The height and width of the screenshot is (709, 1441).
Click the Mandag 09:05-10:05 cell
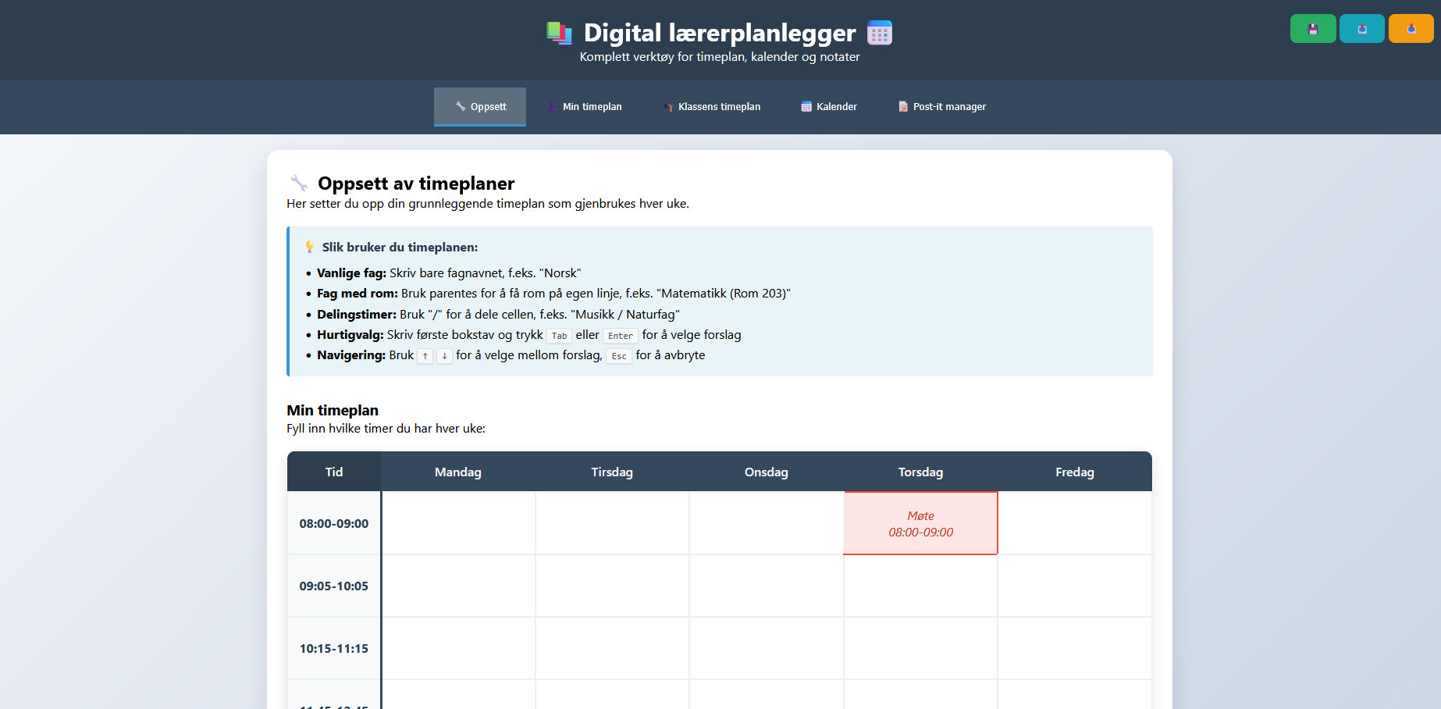[458, 586]
